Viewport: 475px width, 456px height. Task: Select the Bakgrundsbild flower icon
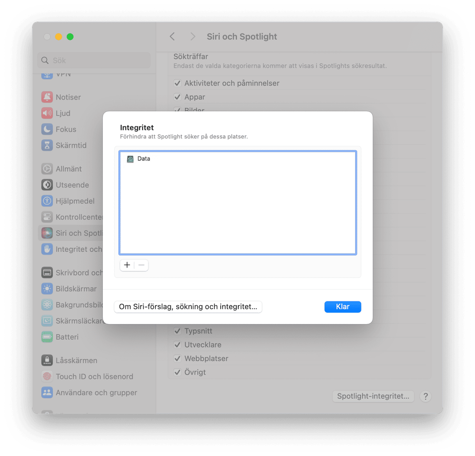tap(47, 305)
